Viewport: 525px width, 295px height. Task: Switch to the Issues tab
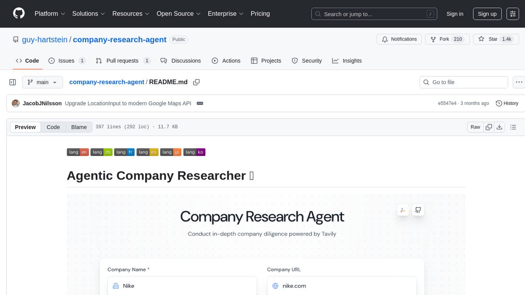coord(67,61)
